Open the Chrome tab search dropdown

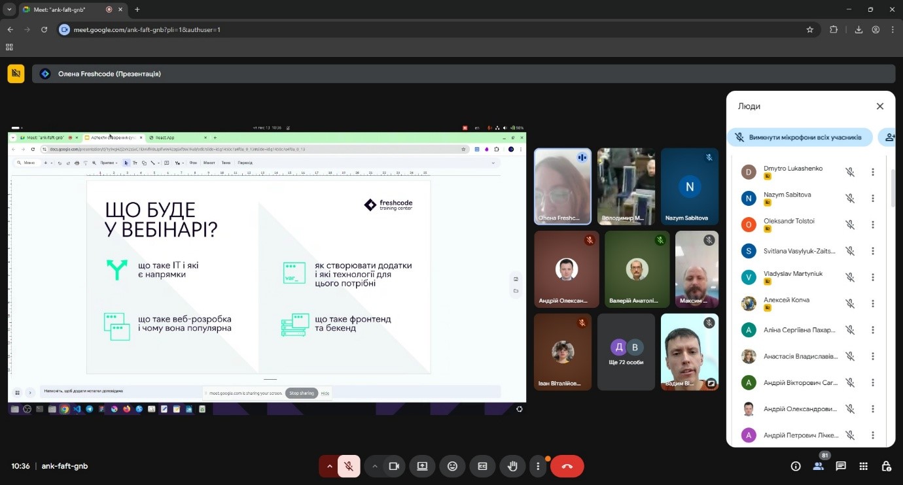[9, 10]
